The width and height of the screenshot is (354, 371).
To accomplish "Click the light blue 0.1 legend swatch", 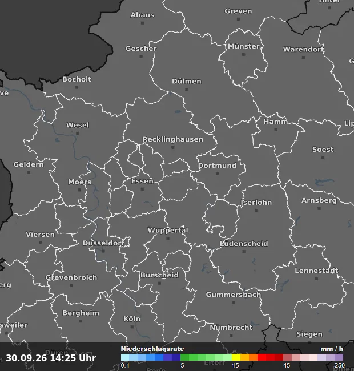I will [x=125, y=357].
